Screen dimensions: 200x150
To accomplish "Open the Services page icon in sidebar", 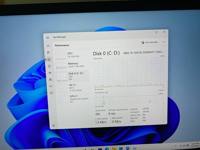I will [x=51, y=93].
